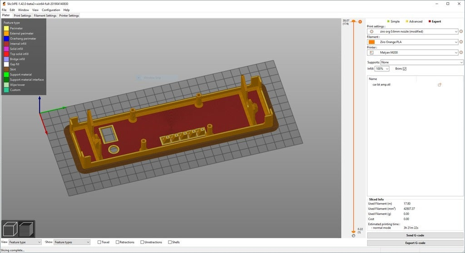
Task: Open the Supports dropdown
Action: (422, 62)
